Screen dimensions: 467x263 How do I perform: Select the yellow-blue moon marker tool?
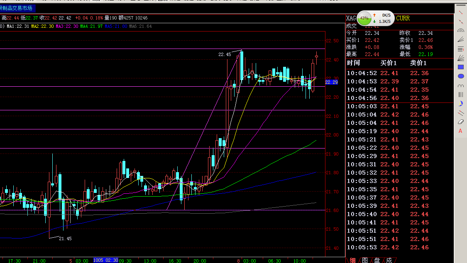pos(460,104)
